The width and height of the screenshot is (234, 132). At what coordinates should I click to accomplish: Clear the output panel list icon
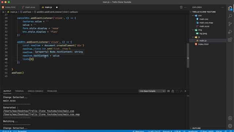[x=169, y=91]
